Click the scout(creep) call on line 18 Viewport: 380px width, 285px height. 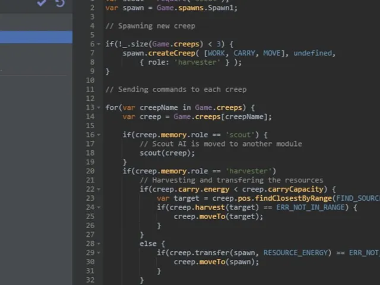click(x=167, y=153)
